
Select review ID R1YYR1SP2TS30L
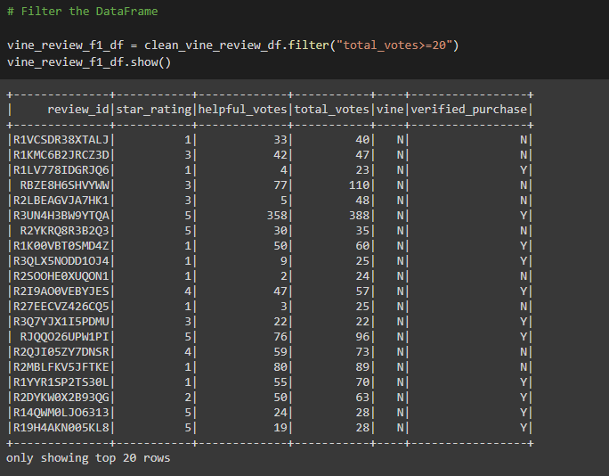pos(61,382)
